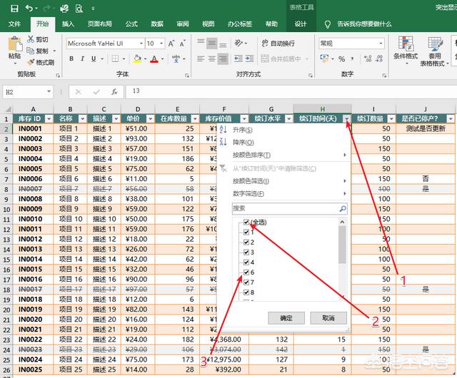Click the Format Painter brush icon
The height and width of the screenshot is (378, 457).
click(x=31, y=62)
